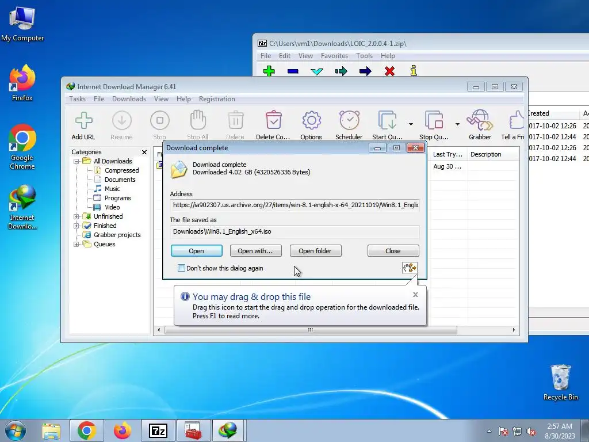Expand the Finished category node
Image resolution: width=589 pixels, height=442 pixels.
click(x=77, y=226)
